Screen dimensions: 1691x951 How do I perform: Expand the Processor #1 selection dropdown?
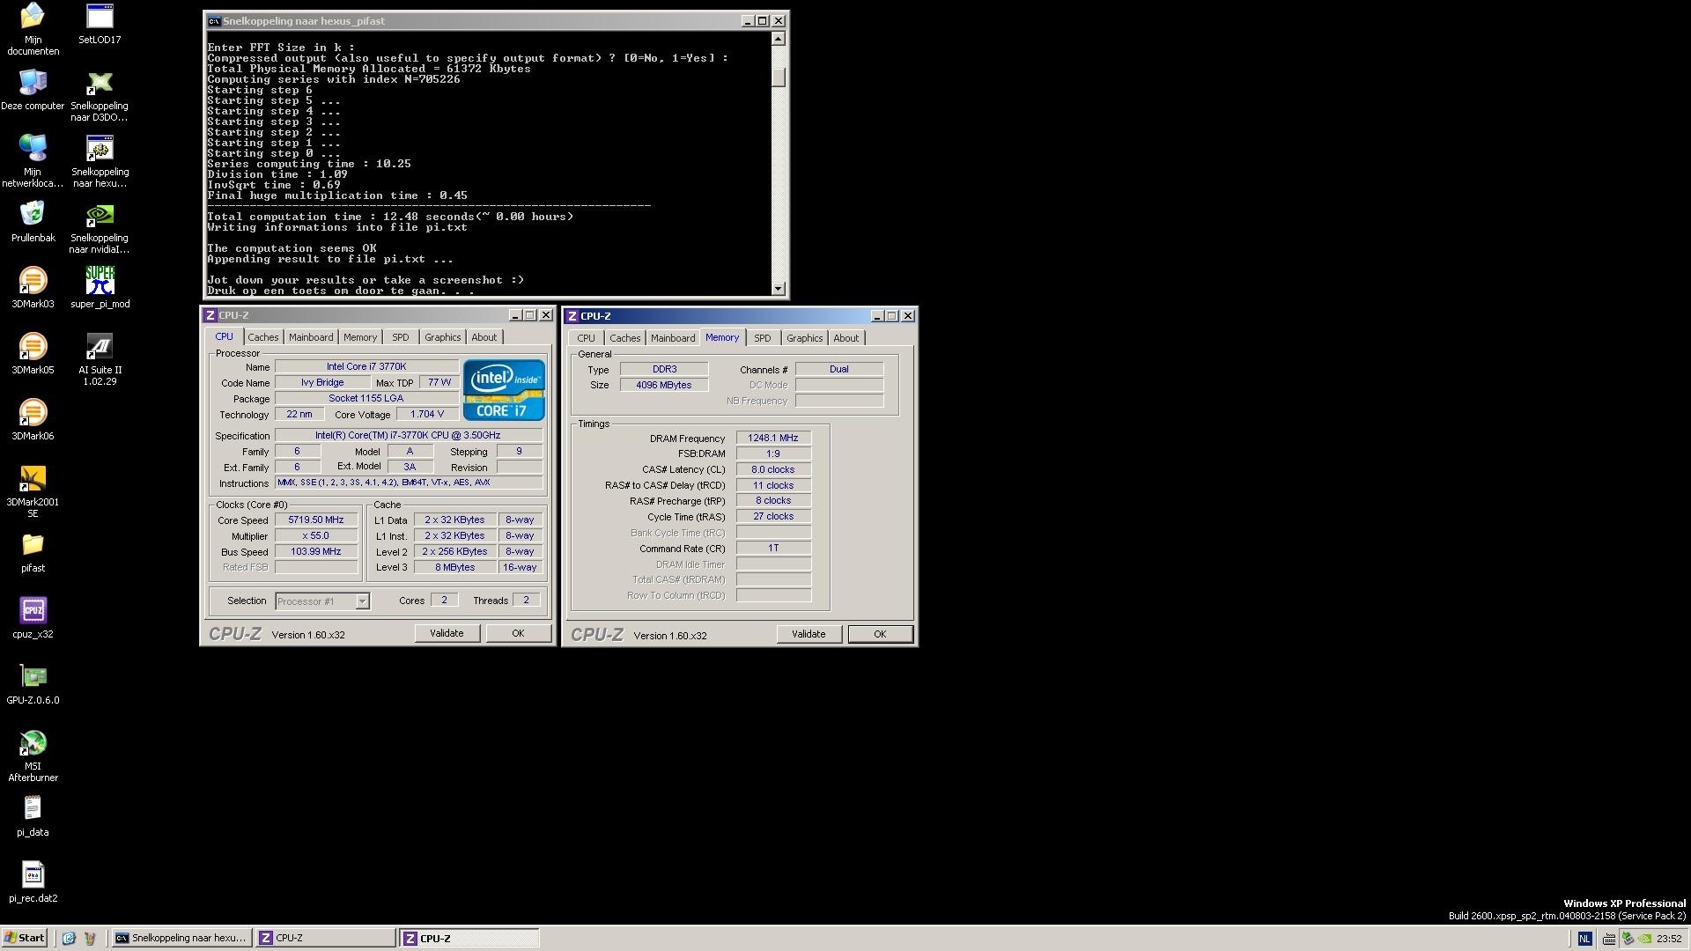(x=361, y=601)
